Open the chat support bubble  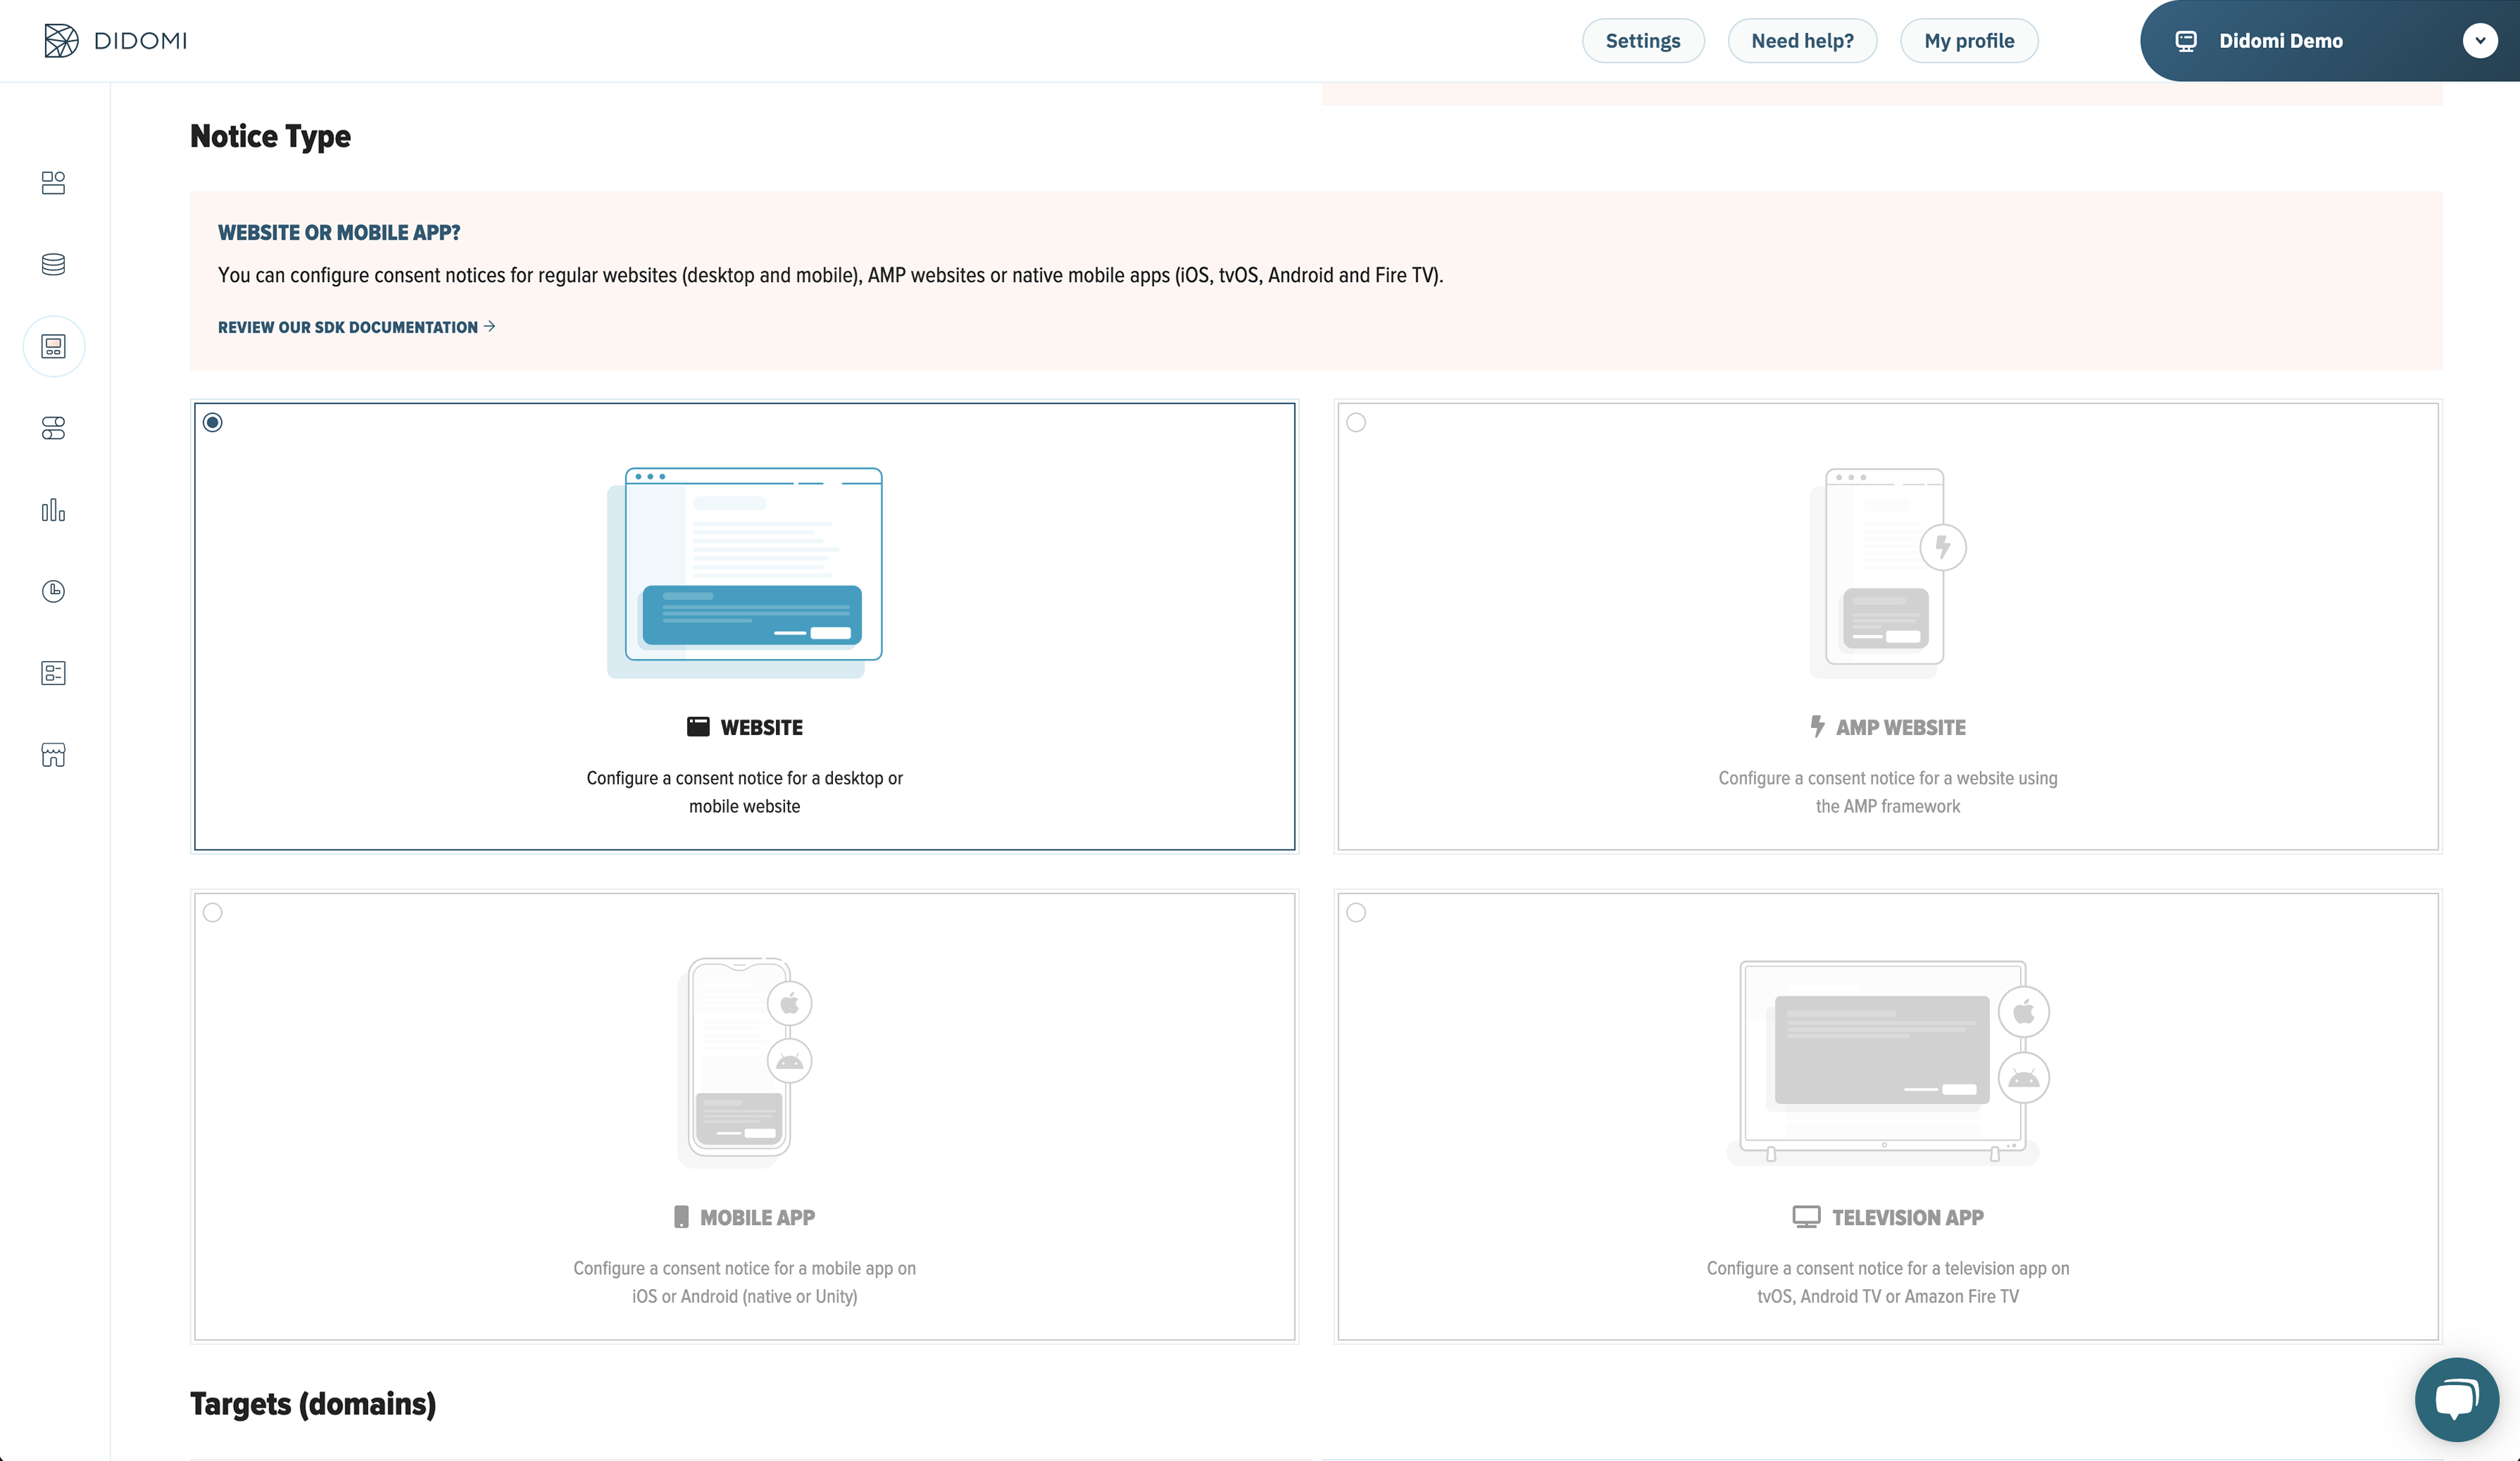click(2456, 1398)
